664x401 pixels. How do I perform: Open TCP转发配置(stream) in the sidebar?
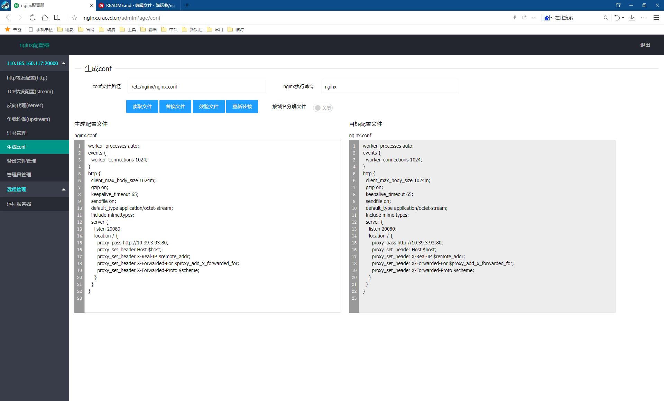[35, 92]
